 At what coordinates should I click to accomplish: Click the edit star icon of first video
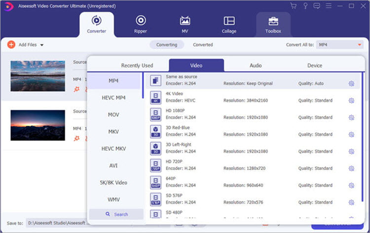click(x=76, y=89)
